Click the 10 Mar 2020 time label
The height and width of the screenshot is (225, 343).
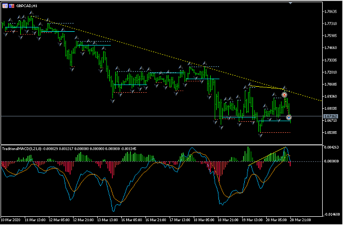(11, 220)
